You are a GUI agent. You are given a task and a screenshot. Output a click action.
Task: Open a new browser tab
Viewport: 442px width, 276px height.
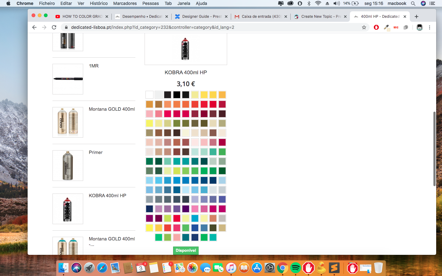[x=417, y=17]
